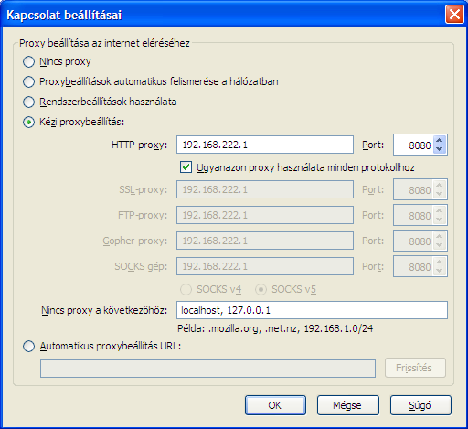Screen dimensions: 468x429
Task: Click the SSL-proxy port up arrow
Action: pyautogui.click(x=440, y=186)
